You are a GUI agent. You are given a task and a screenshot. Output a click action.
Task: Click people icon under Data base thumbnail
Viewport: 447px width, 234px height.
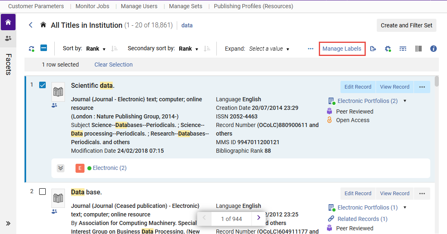[54, 212]
